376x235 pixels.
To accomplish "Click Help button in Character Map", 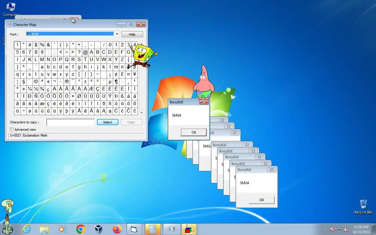I will pyautogui.click(x=132, y=34).
